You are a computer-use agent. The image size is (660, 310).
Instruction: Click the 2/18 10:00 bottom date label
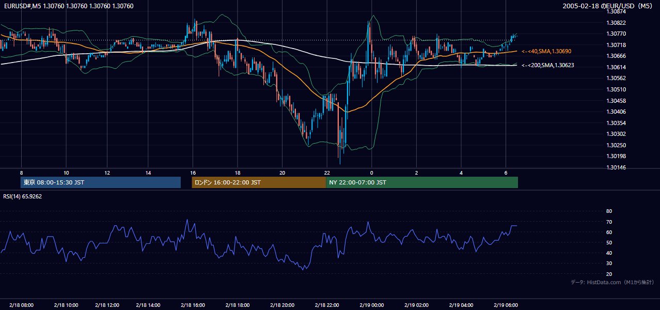pos(66,305)
